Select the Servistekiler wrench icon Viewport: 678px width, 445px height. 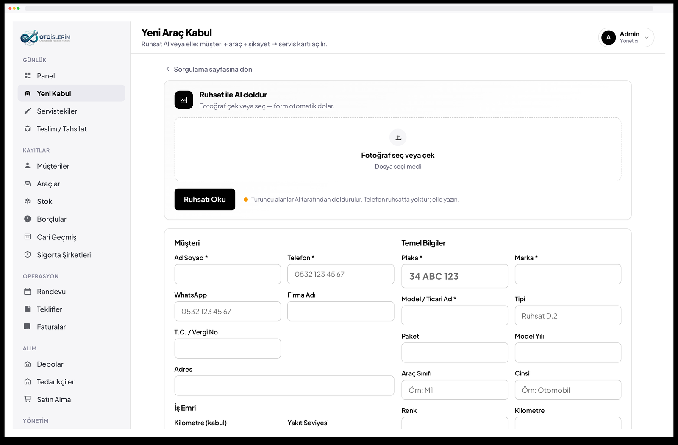click(x=28, y=111)
